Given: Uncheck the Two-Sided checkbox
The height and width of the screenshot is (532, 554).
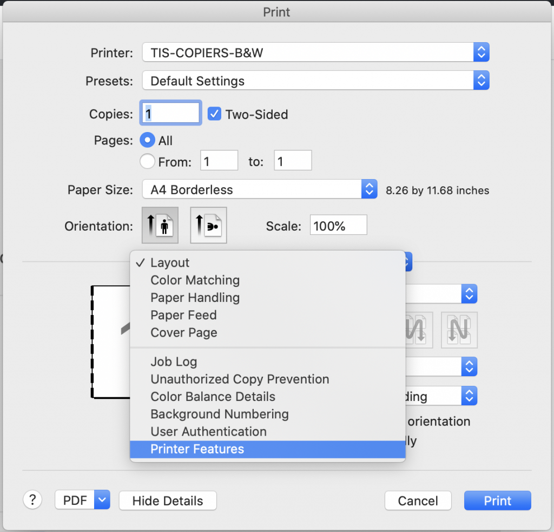Looking at the screenshot, I should tap(215, 114).
